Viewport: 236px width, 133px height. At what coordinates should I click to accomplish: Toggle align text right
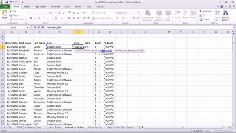click(x=78, y=18)
